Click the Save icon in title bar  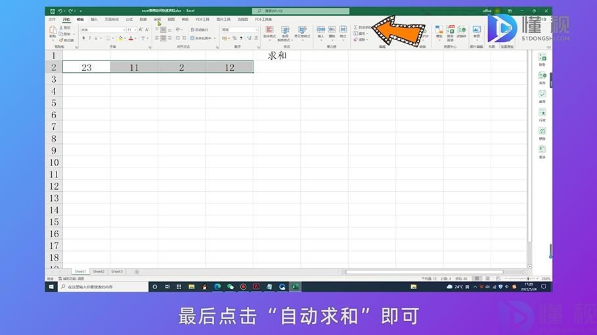(52, 11)
